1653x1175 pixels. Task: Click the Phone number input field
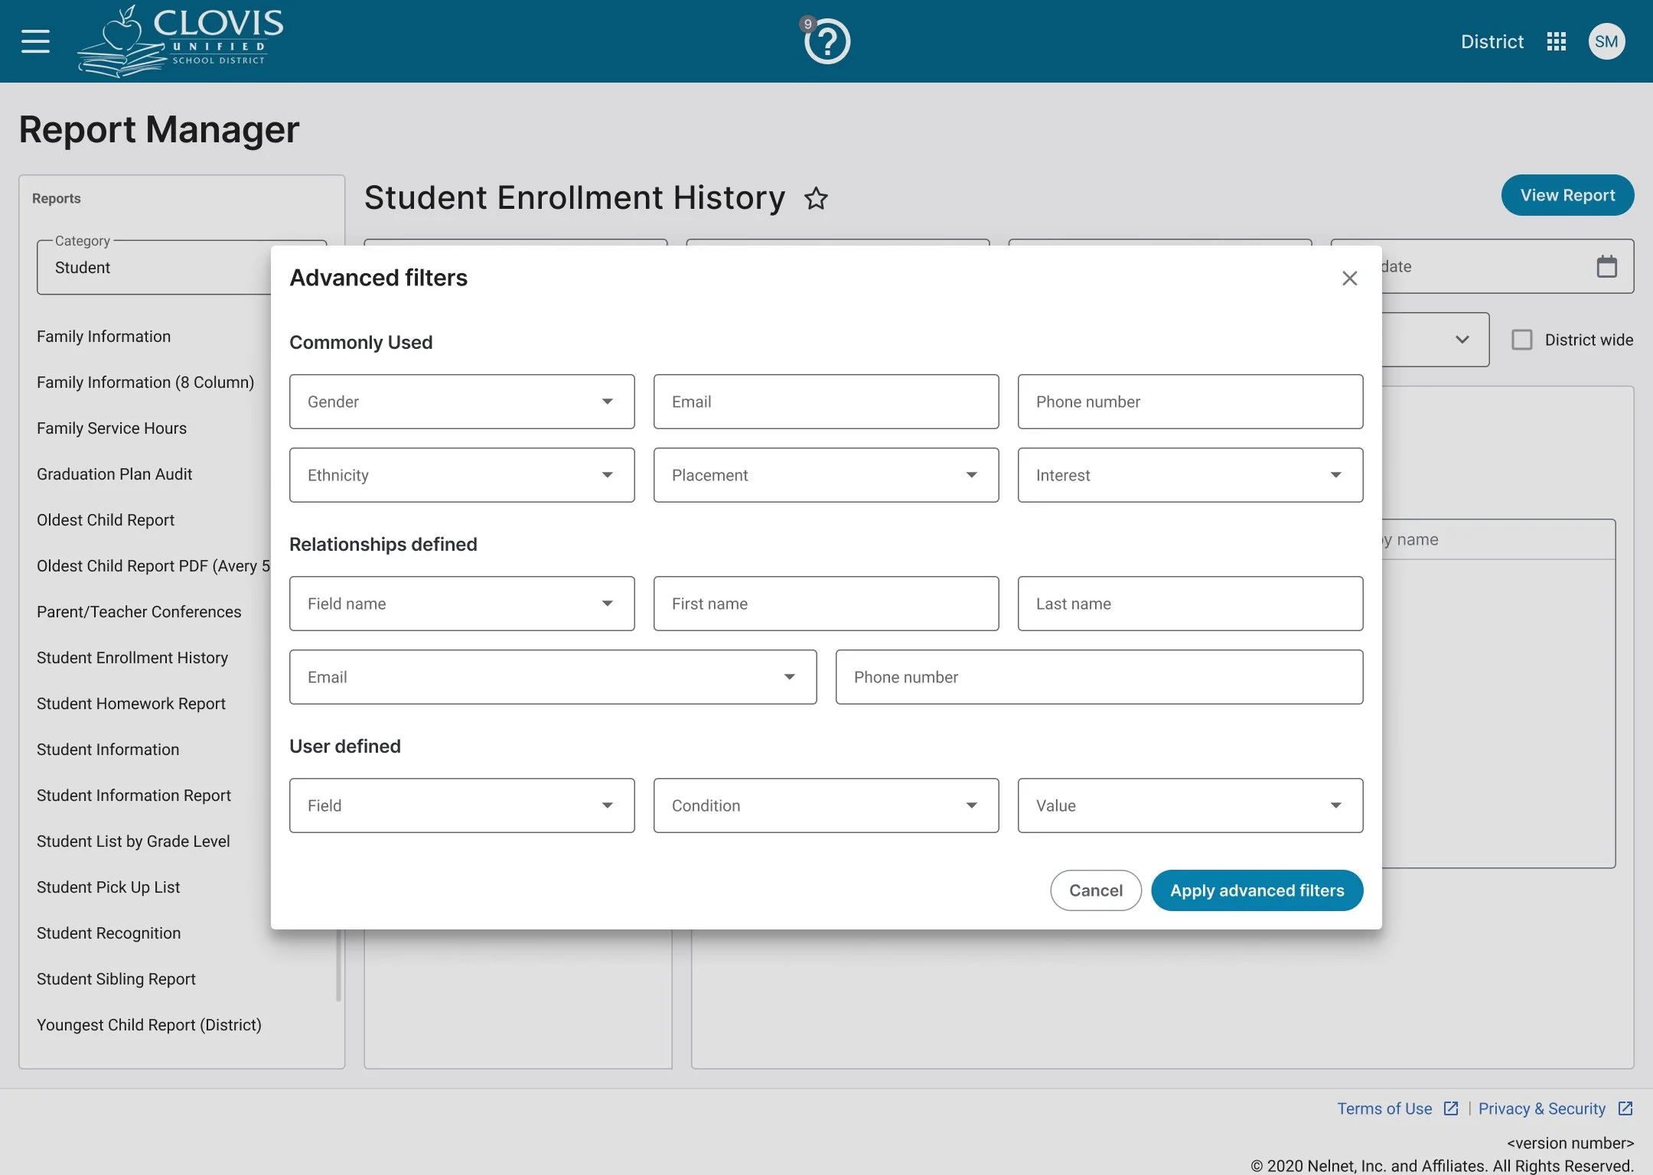point(1189,401)
